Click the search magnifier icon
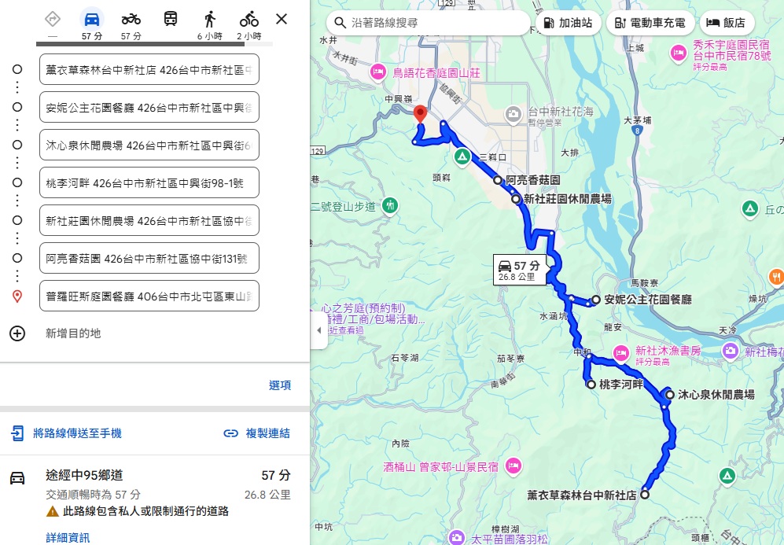The width and height of the screenshot is (784, 545). click(340, 23)
